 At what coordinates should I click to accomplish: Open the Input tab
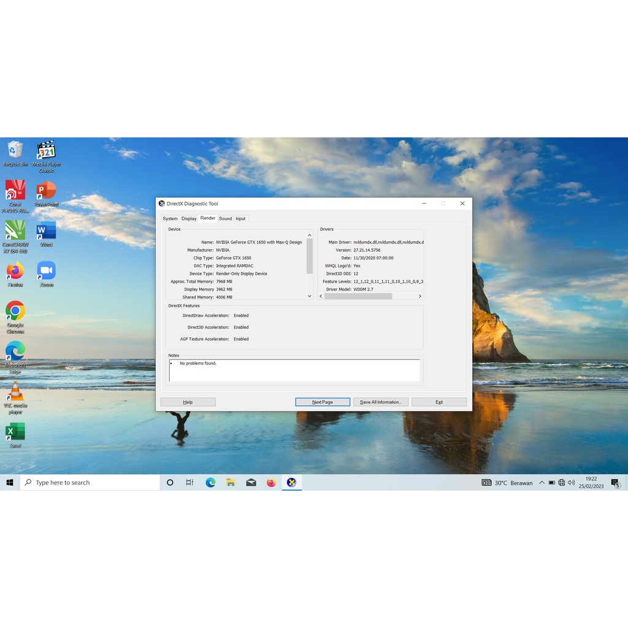(x=240, y=219)
